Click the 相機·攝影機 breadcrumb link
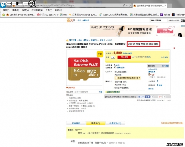 [x=83, y=40]
